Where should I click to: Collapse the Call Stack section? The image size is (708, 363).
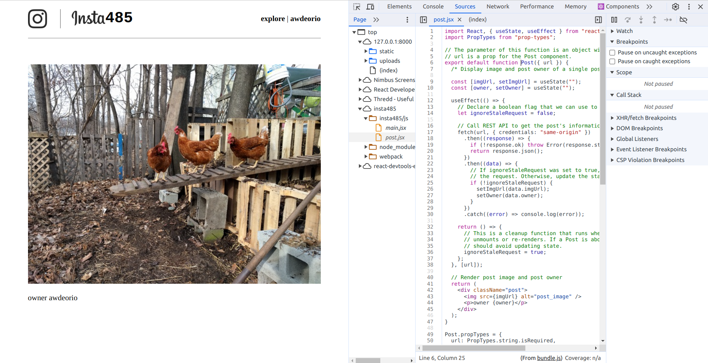point(628,95)
